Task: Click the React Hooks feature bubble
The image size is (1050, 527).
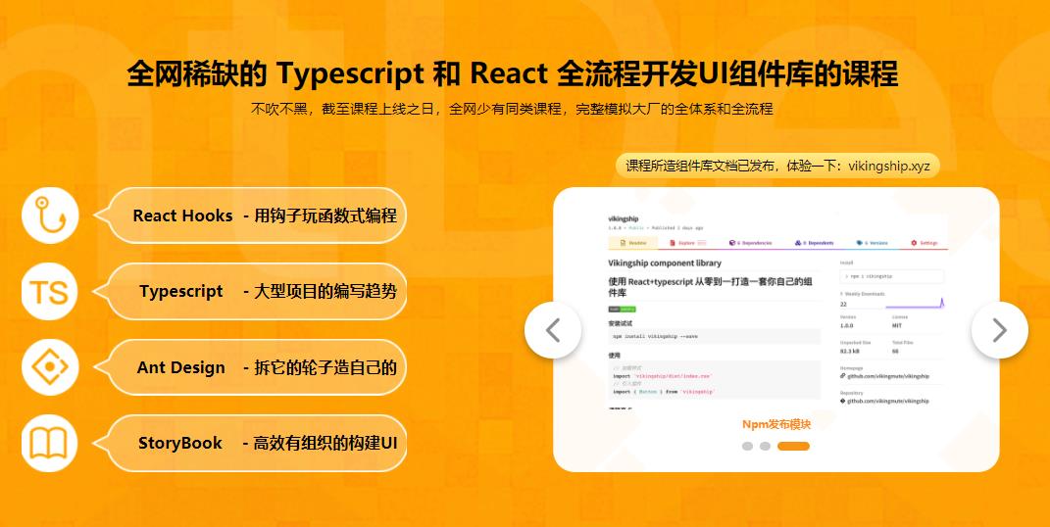Action: pyautogui.click(x=250, y=216)
